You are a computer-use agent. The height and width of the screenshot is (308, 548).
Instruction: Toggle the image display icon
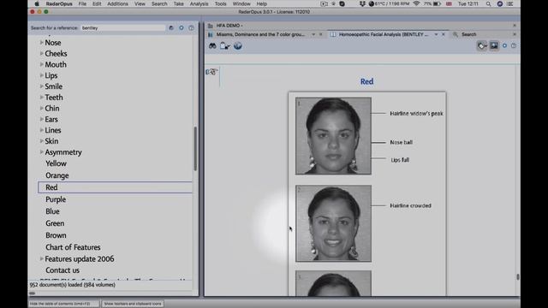tap(494, 45)
